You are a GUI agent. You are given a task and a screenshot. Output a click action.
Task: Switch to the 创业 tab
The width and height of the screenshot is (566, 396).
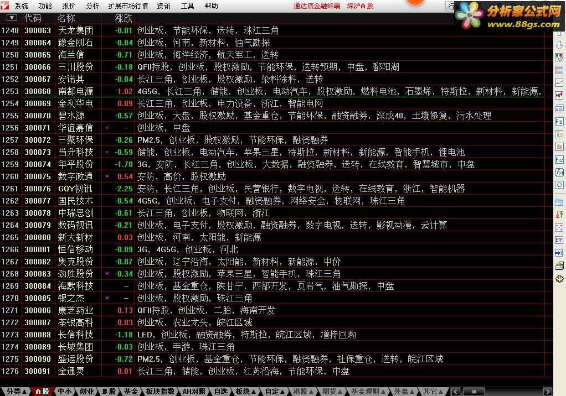click(86, 392)
